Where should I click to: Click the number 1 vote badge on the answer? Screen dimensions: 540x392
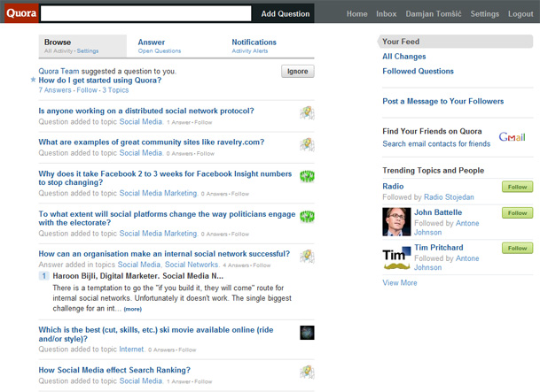coord(43,276)
